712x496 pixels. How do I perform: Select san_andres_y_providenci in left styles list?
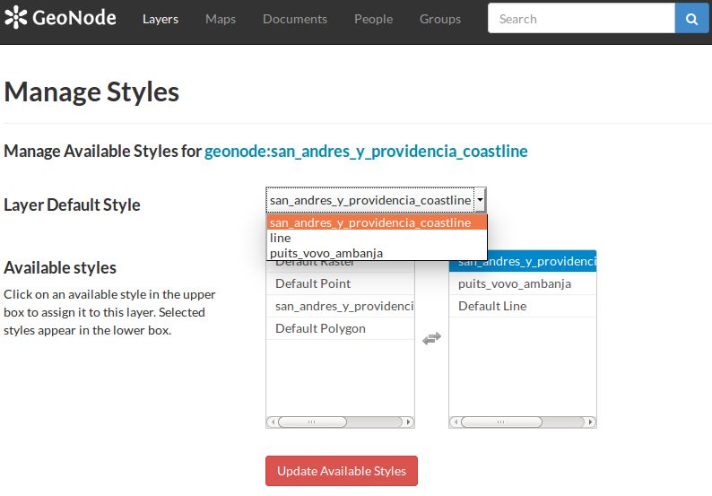click(340, 306)
